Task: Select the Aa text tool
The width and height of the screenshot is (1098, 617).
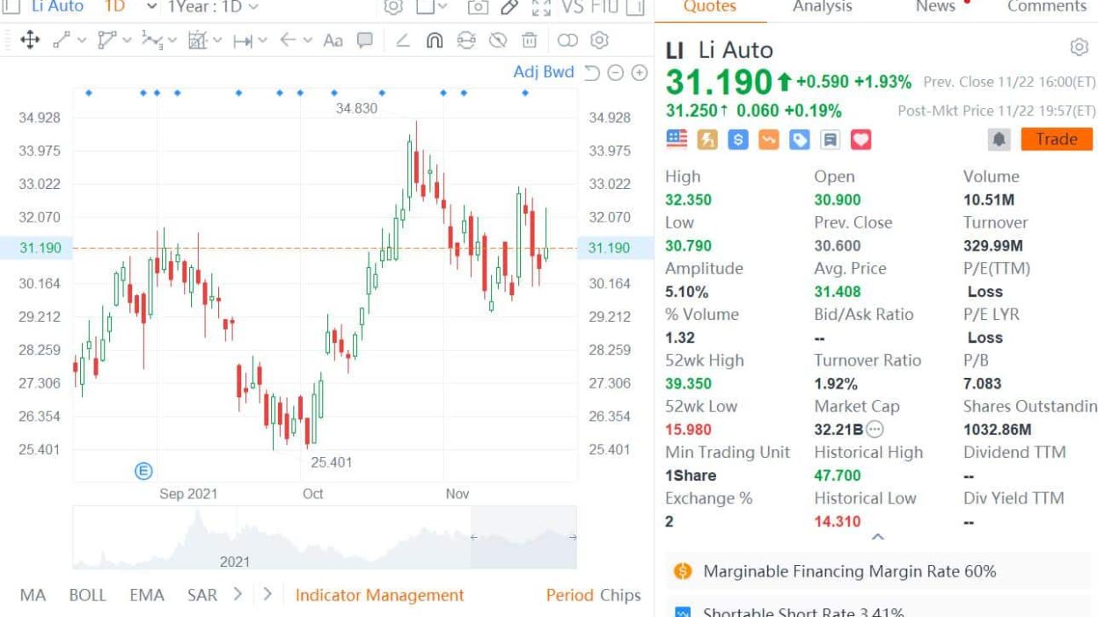Action: [x=333, y=40]
